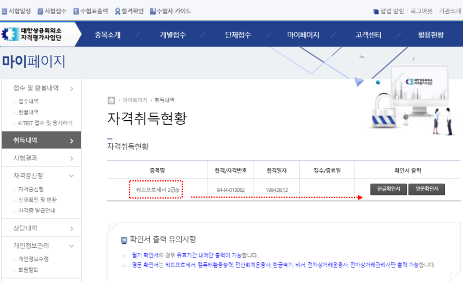Image resolution: width=463 pixels, height=282 pixels.
Task: Click the home icon in breadcrumb
Action: point(111,101)
